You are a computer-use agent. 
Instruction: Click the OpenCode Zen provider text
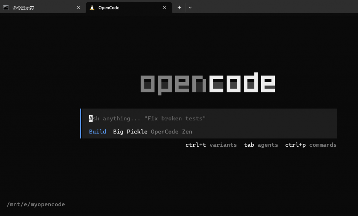point(171,132)
